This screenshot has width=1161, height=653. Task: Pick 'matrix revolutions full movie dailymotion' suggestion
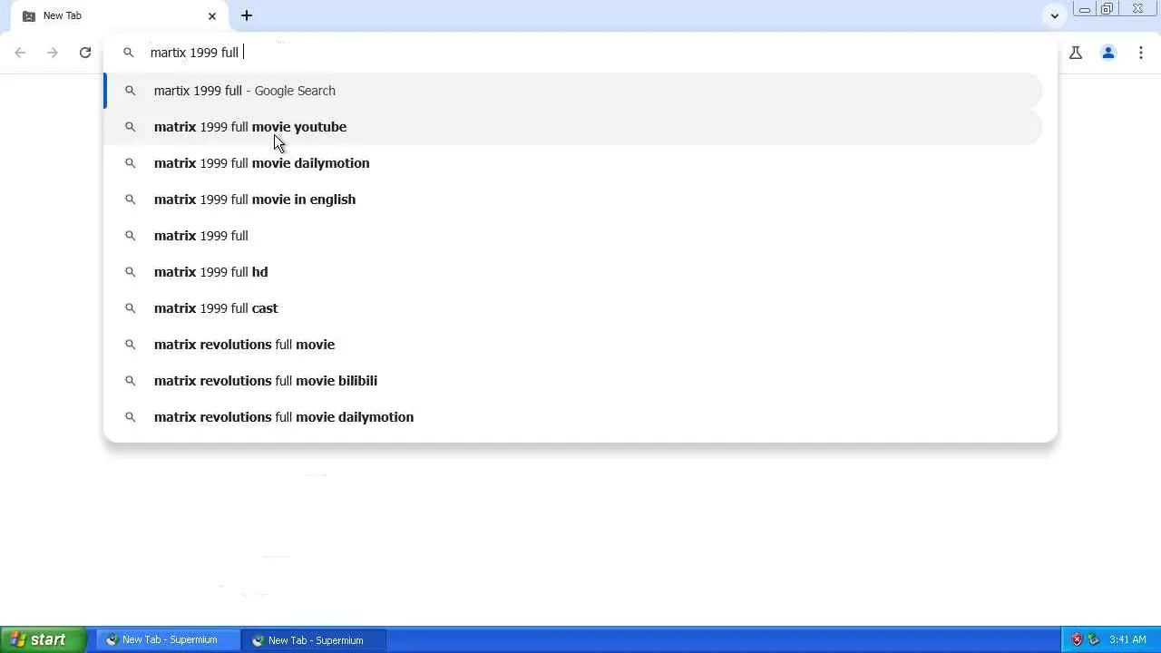pyautogui.click(x=573, y=417)
